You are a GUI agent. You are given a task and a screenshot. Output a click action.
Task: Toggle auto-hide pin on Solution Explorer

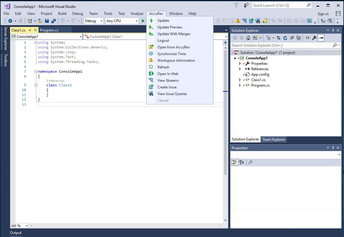[333, 31]
